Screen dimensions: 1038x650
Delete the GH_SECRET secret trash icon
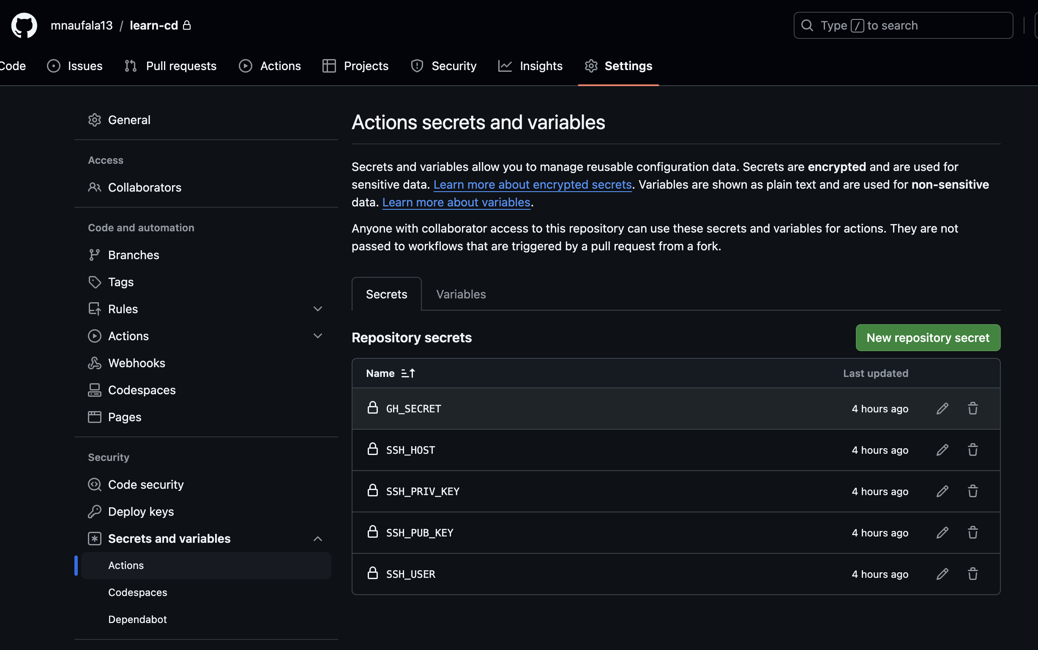coord(972,409)
